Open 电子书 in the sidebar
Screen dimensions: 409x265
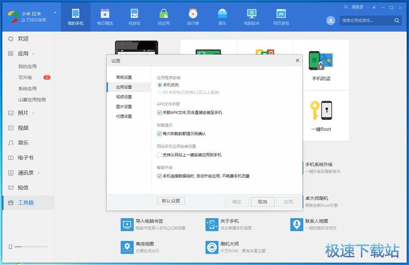click(x=26, y=158)
